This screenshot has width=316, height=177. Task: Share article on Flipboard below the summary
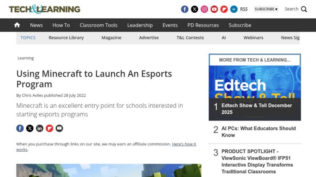(49, 128)
